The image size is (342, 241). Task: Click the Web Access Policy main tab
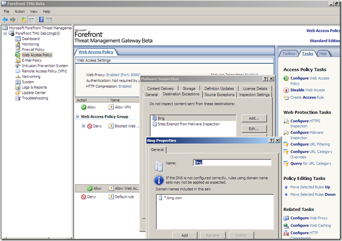coord(96,52)
